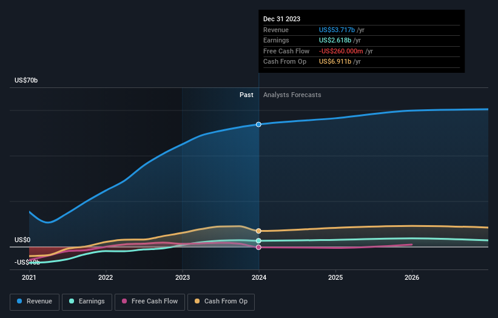
Task: Click the US$0 y-axis label
Action: (22, 240)
